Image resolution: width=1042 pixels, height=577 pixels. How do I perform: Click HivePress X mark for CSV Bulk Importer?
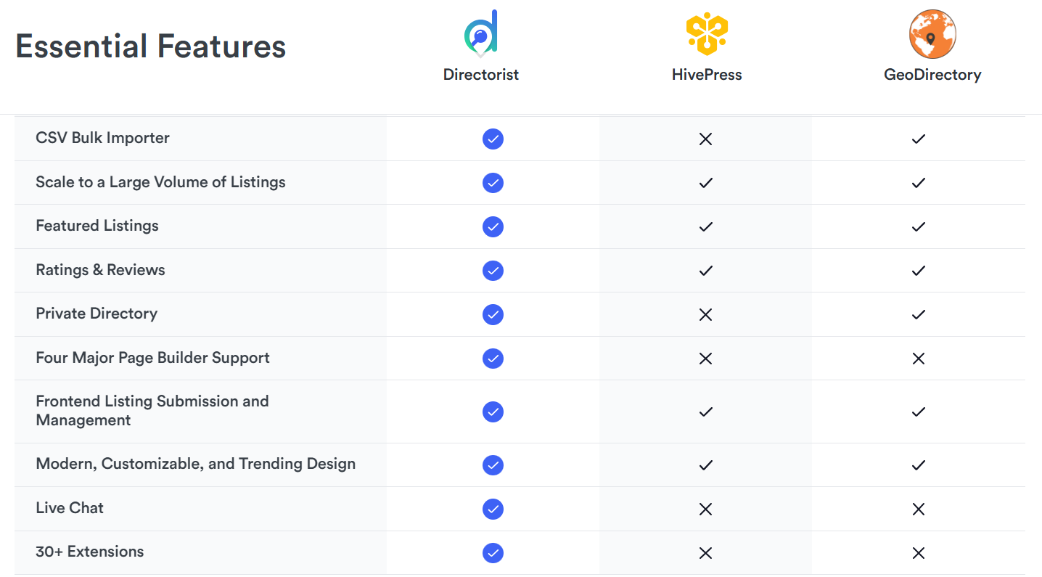[x=705, y=139]
